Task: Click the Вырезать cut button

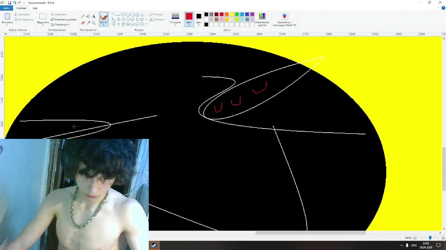Action: click(22, 14)
